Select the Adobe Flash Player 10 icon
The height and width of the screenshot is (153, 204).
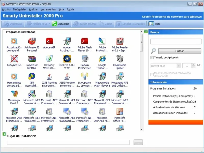tap(85, 41)
